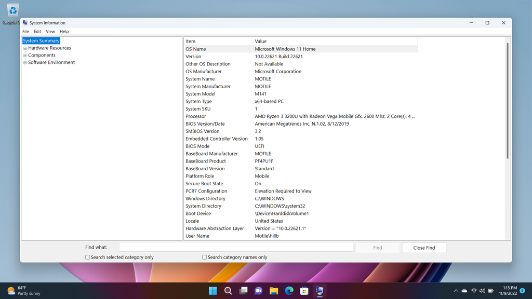Screen dimensions: 532x299
Task: Expand the Components tree node
Action: pos(25,56)
